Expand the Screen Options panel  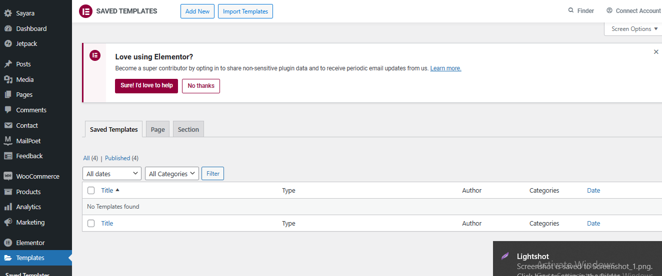(x=635, y=29)
